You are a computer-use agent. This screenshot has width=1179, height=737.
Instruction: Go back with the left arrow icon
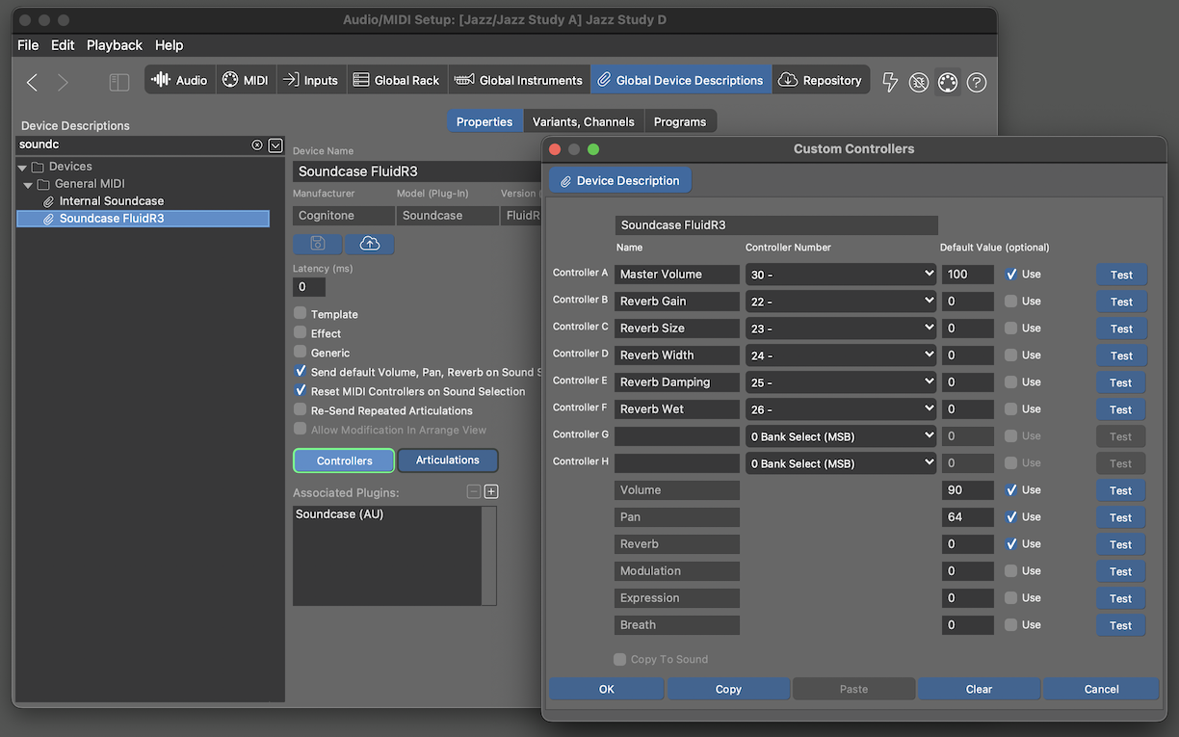click(32, 83)
